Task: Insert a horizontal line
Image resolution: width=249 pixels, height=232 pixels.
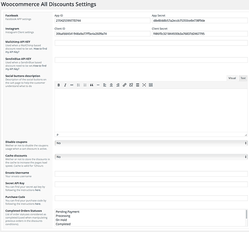Action: point(98,85)
